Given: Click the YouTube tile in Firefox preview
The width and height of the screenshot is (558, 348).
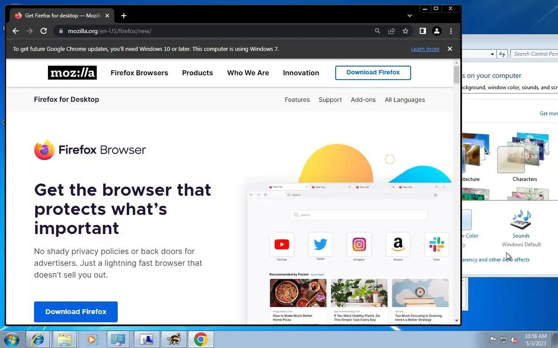Looking at the screenshot, I should click(282, 244).
